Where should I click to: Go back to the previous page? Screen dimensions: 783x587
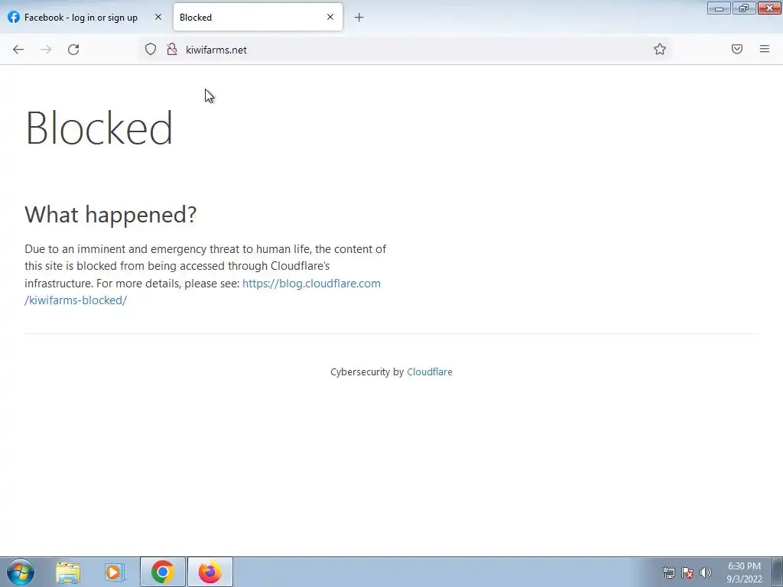pos(18,50)
